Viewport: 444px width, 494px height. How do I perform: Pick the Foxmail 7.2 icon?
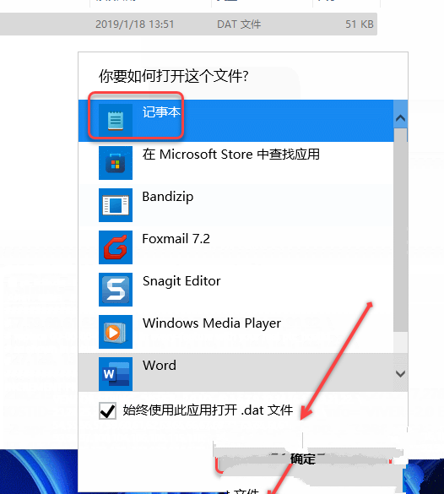pyautogui.click(x=116, y=247)
